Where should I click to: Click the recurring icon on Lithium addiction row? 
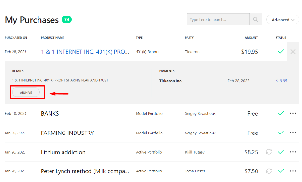point(269,152)
